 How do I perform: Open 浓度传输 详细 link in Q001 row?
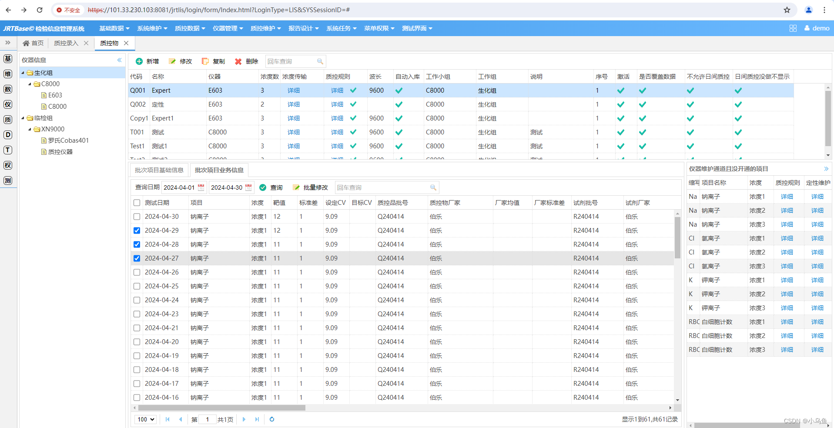[x=294, y=90]
